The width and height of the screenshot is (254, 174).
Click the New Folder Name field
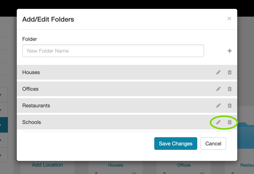pyautogui.click(x=113, y=51)
